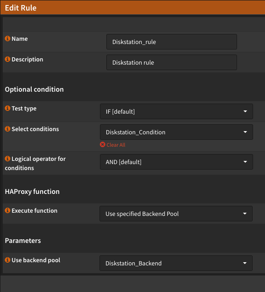Open the Select conditions dropdown

(x=177, y=132)
